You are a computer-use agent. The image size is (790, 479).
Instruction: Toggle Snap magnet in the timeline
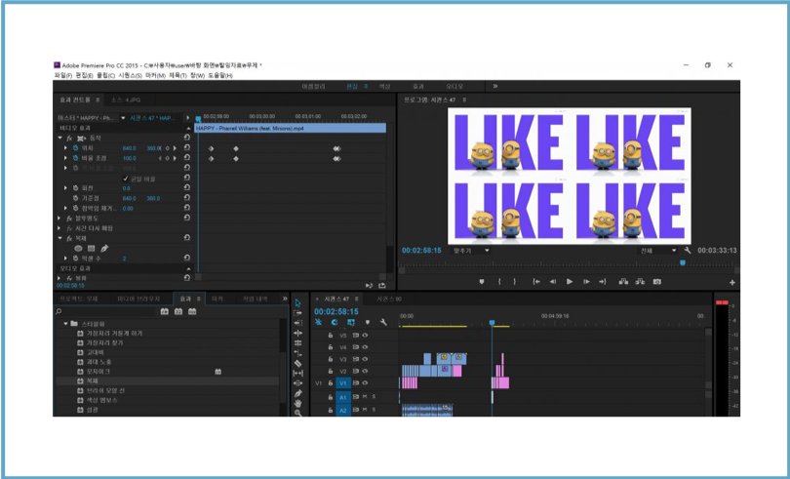pyautogui.click(x=335, y=322)
